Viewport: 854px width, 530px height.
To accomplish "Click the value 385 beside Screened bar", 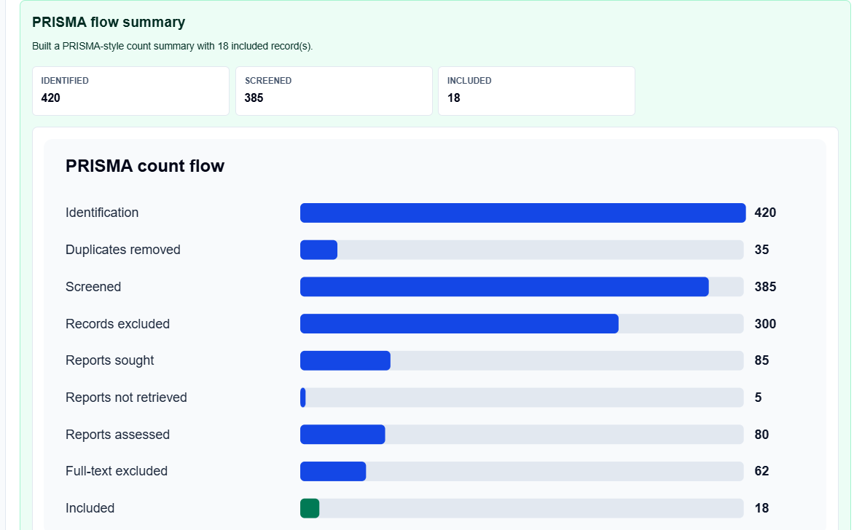I will click(x=765, y=287).
